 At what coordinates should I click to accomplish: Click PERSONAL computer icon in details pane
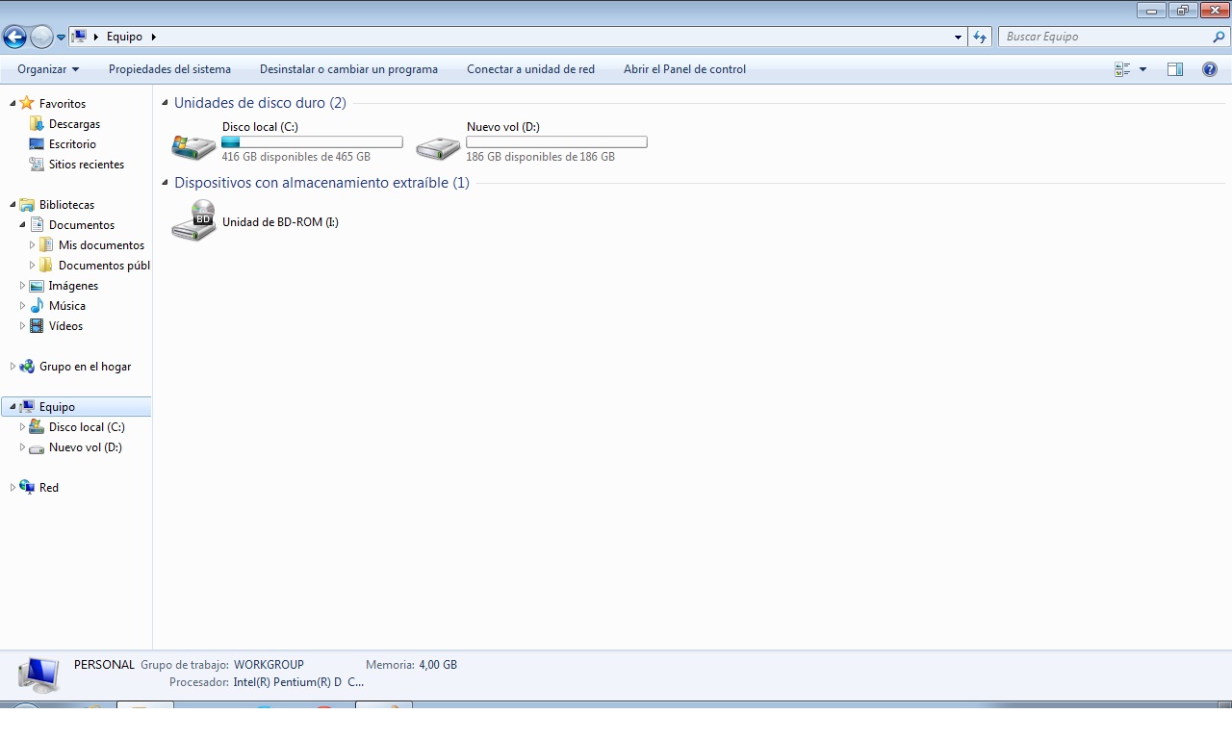click(38, 675)
